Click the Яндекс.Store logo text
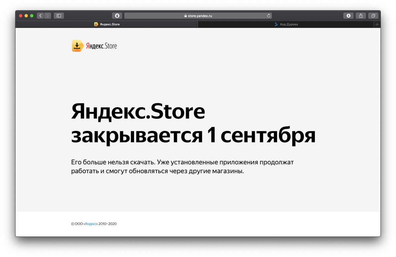Image resolution: width=396 pixels, height=257 pixels. click(101, 46)
